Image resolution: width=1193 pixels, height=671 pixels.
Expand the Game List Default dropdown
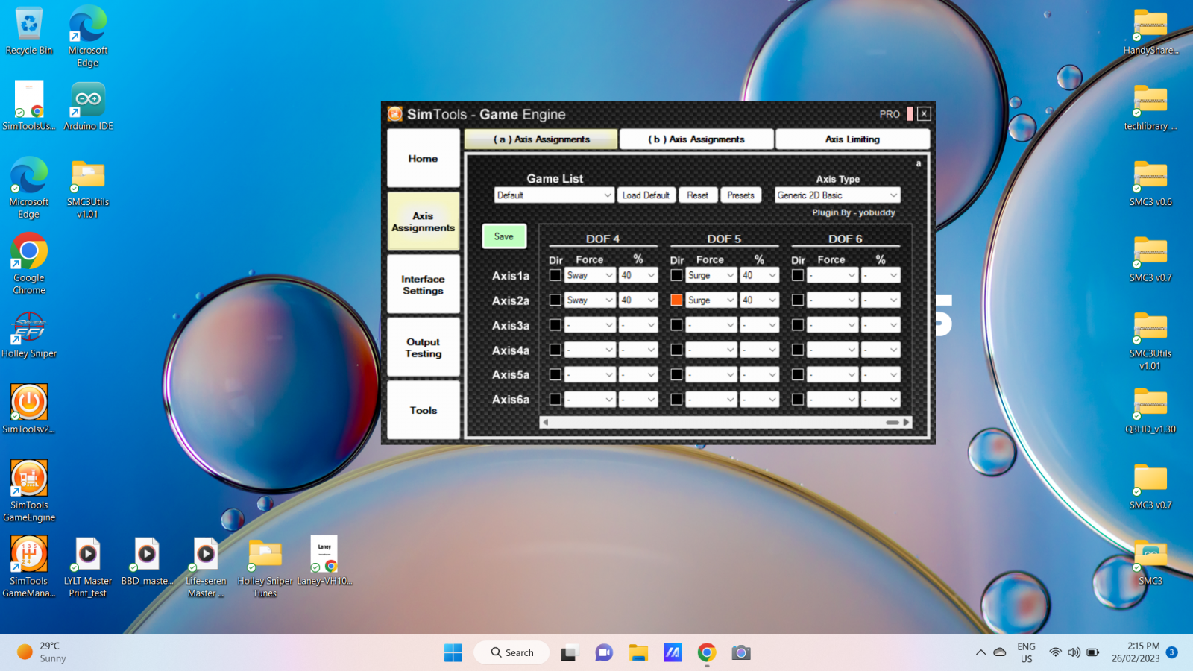point(554,195)
